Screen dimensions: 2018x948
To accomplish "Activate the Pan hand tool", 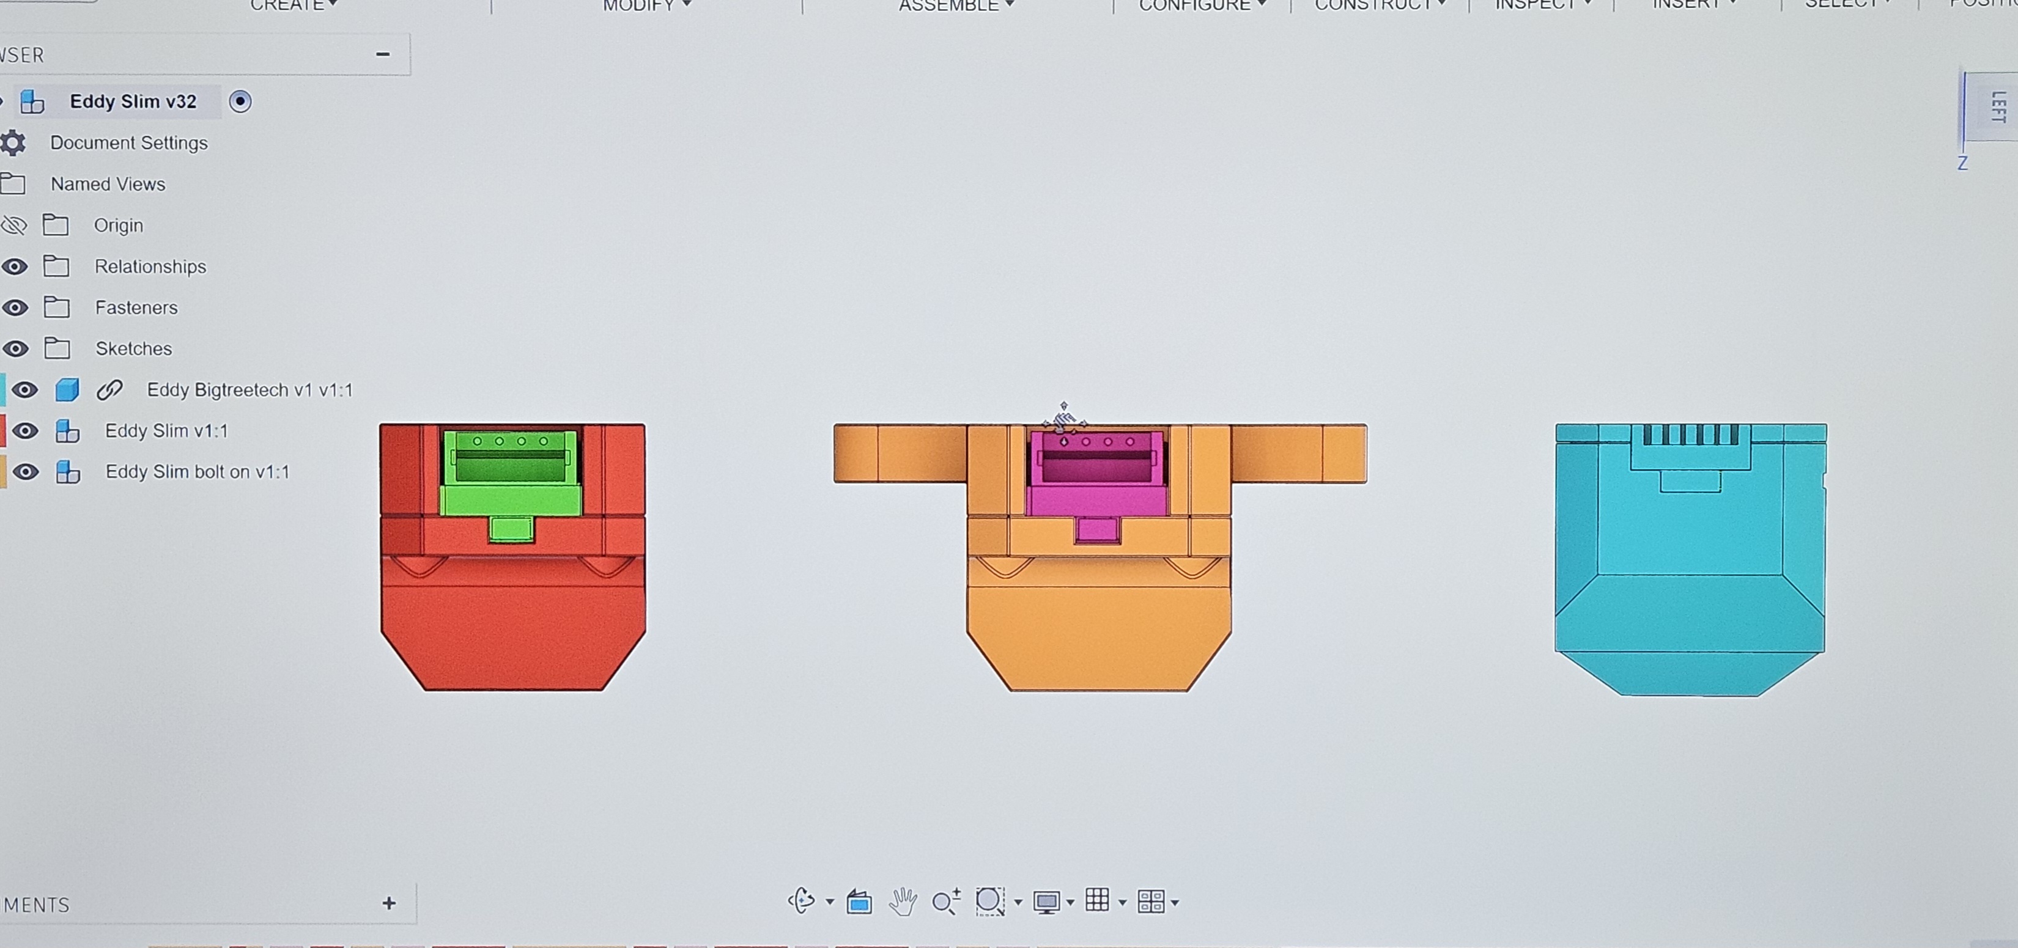I will pyautogui.click(x=903, y=902).
